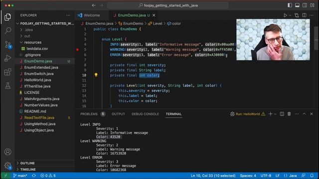Image resolution: width=319 pixels, height=179 pixels.
Task: Click the command center search field
Action: [168, 5]
